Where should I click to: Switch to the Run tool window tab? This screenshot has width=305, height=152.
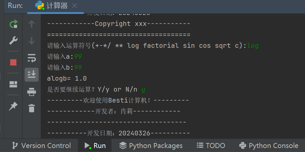coord(95,146)
